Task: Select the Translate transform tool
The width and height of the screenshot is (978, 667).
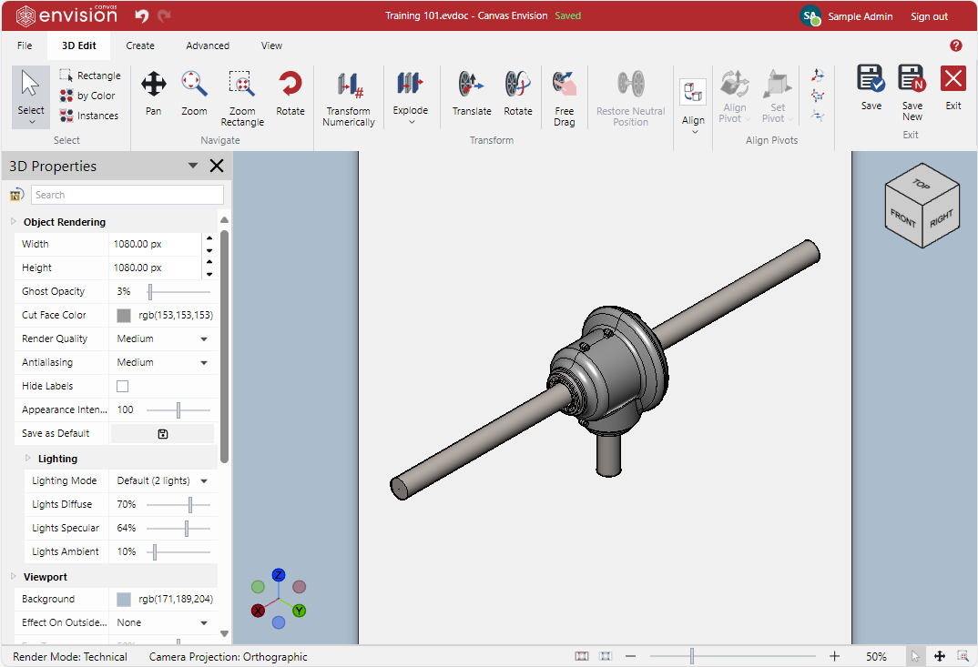Action: 471,93
